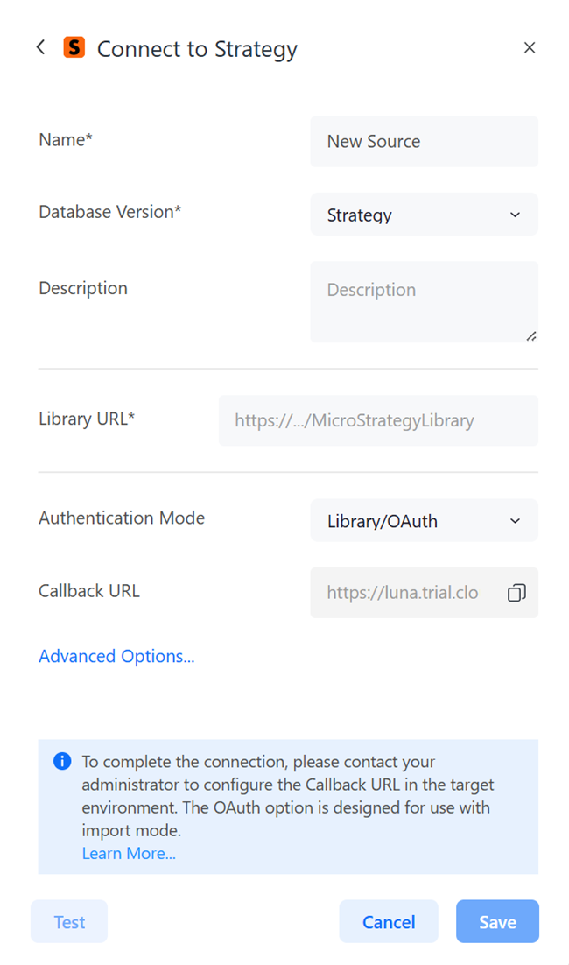Show Advanced Options

(116, 656)
